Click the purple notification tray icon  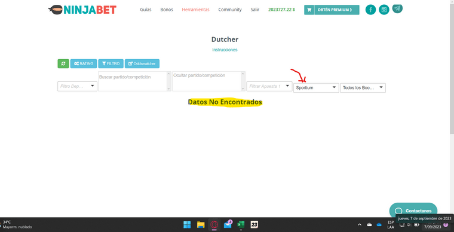(446, 225)
